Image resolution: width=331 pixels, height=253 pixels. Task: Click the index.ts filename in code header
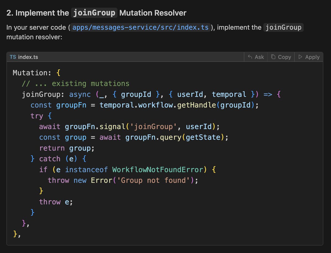coord(28,57)
